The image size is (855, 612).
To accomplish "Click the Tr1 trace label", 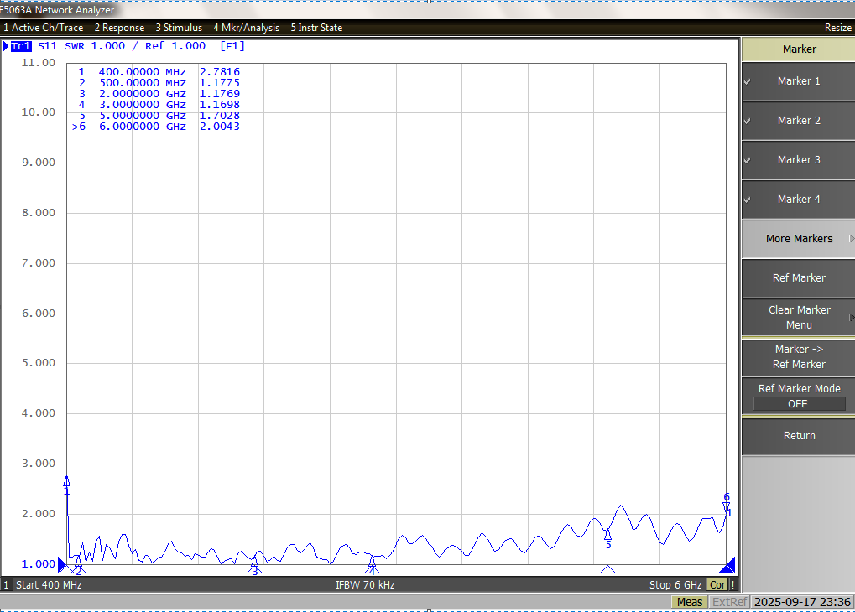I will click(x=21, y=46).
